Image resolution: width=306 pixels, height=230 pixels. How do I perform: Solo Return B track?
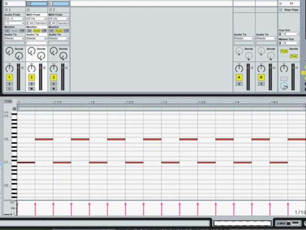pyautogui.click(x=261, y=84)
